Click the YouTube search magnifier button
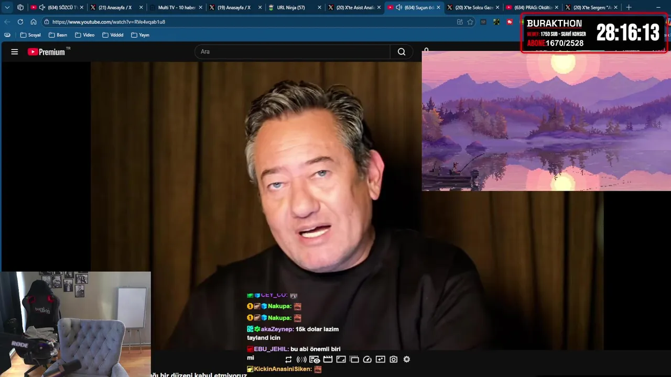The height and width of the screenshot is (377, 671). pyautogui.click(x=402, y=52)
